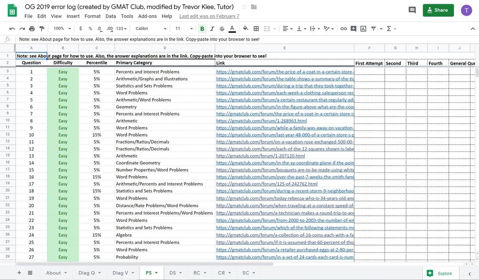Screen dimensions: 479x280
Task: Open the Calibri font dropdown
Action: [x=151, y=29]
